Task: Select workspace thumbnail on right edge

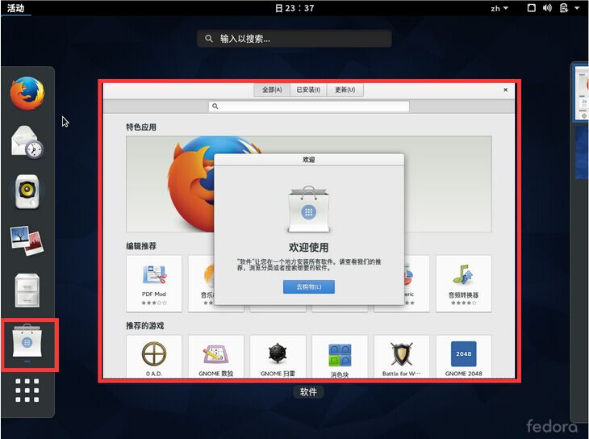Action: coord(581,93)
